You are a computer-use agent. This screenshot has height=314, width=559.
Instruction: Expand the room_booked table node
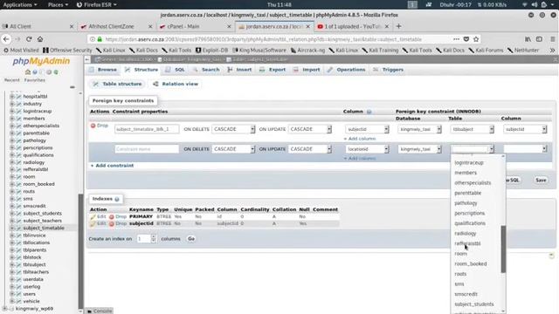coord(11,184)
